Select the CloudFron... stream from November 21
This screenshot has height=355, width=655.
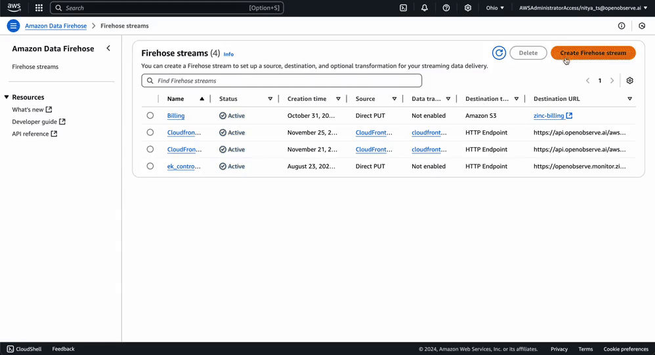(150, 149)
